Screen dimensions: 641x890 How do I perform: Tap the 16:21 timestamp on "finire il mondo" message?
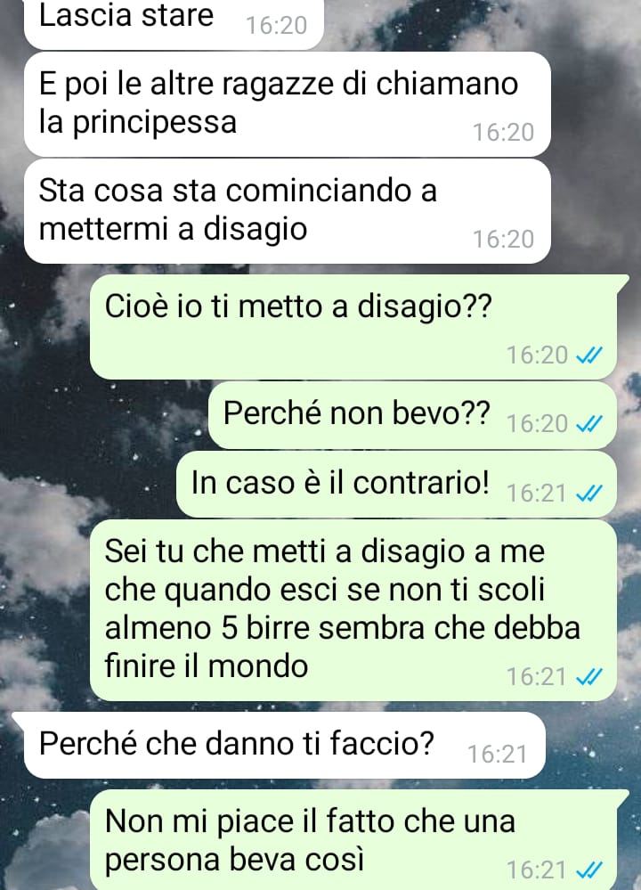[537, 676]
